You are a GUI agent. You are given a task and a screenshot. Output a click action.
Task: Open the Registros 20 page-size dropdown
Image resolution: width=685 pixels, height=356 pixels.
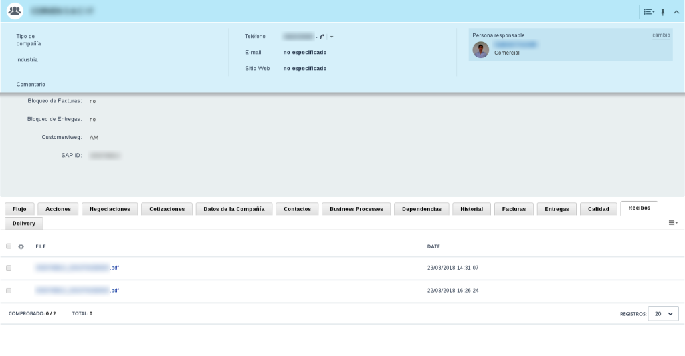pyautogui.click(x=663, y=314)
